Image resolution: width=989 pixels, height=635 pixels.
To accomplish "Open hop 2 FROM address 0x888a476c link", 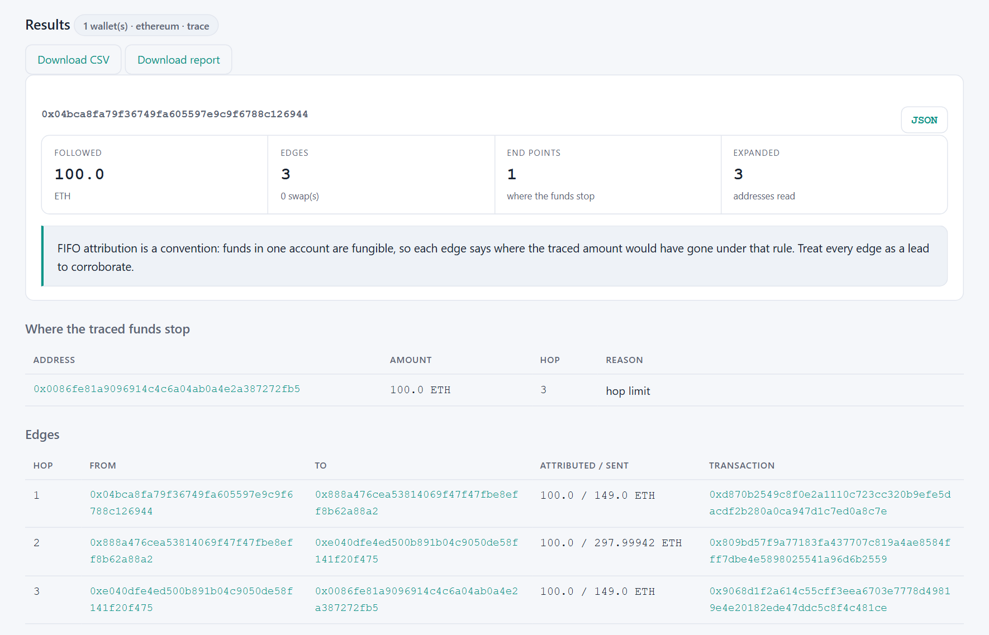I will tap(192, 551).
